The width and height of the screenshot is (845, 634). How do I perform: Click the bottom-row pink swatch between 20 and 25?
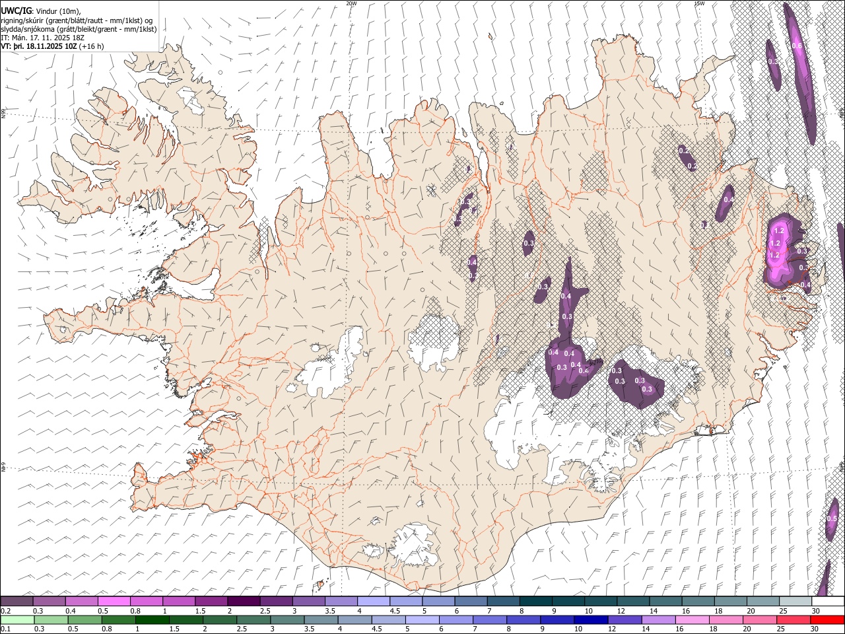coord(759,619)
